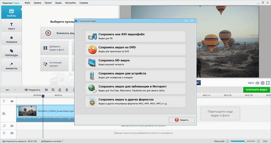
Task: Click the fullscreen preview icon
Action: coord(268,83)
